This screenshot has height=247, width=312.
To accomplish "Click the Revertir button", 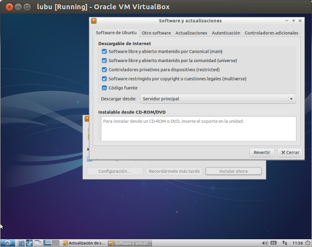I will point(261,152).
